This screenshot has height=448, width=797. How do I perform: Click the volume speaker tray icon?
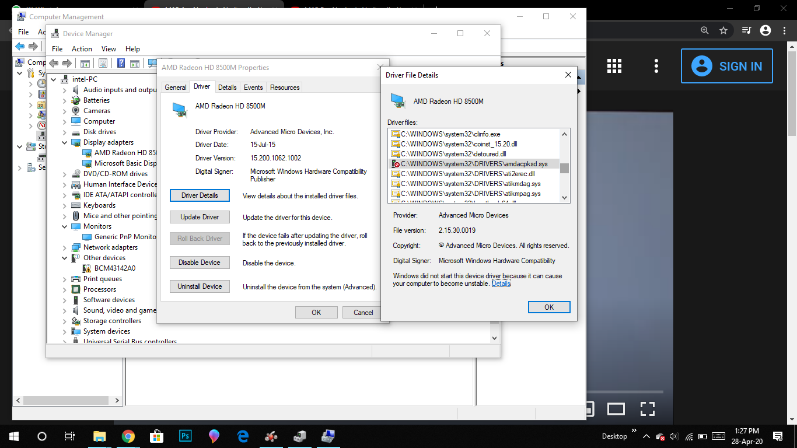pos(674,436)
